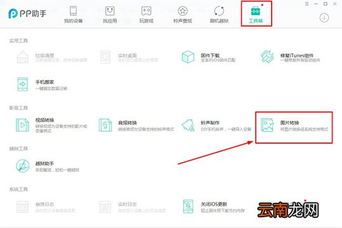Click the 实时日志 icon
The height and width of the screenshot is (228, 342).
[x=105, y=206]
